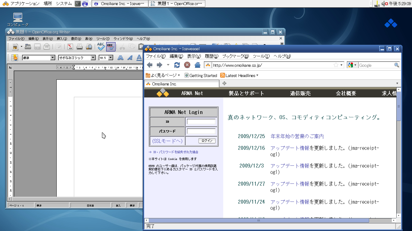This screenshot has width=412, height=231.
Task: Click the search magnifier icon in Iceweasel
Action: pyautogui.click(x=397, y=65)
